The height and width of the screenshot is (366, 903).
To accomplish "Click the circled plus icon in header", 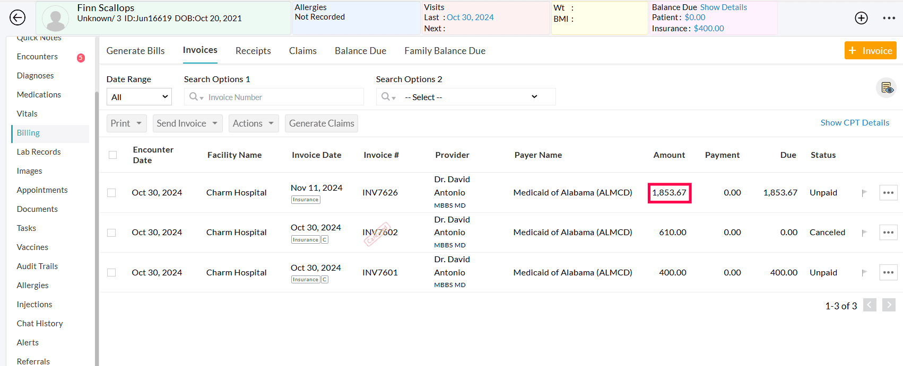I will 861,18.
